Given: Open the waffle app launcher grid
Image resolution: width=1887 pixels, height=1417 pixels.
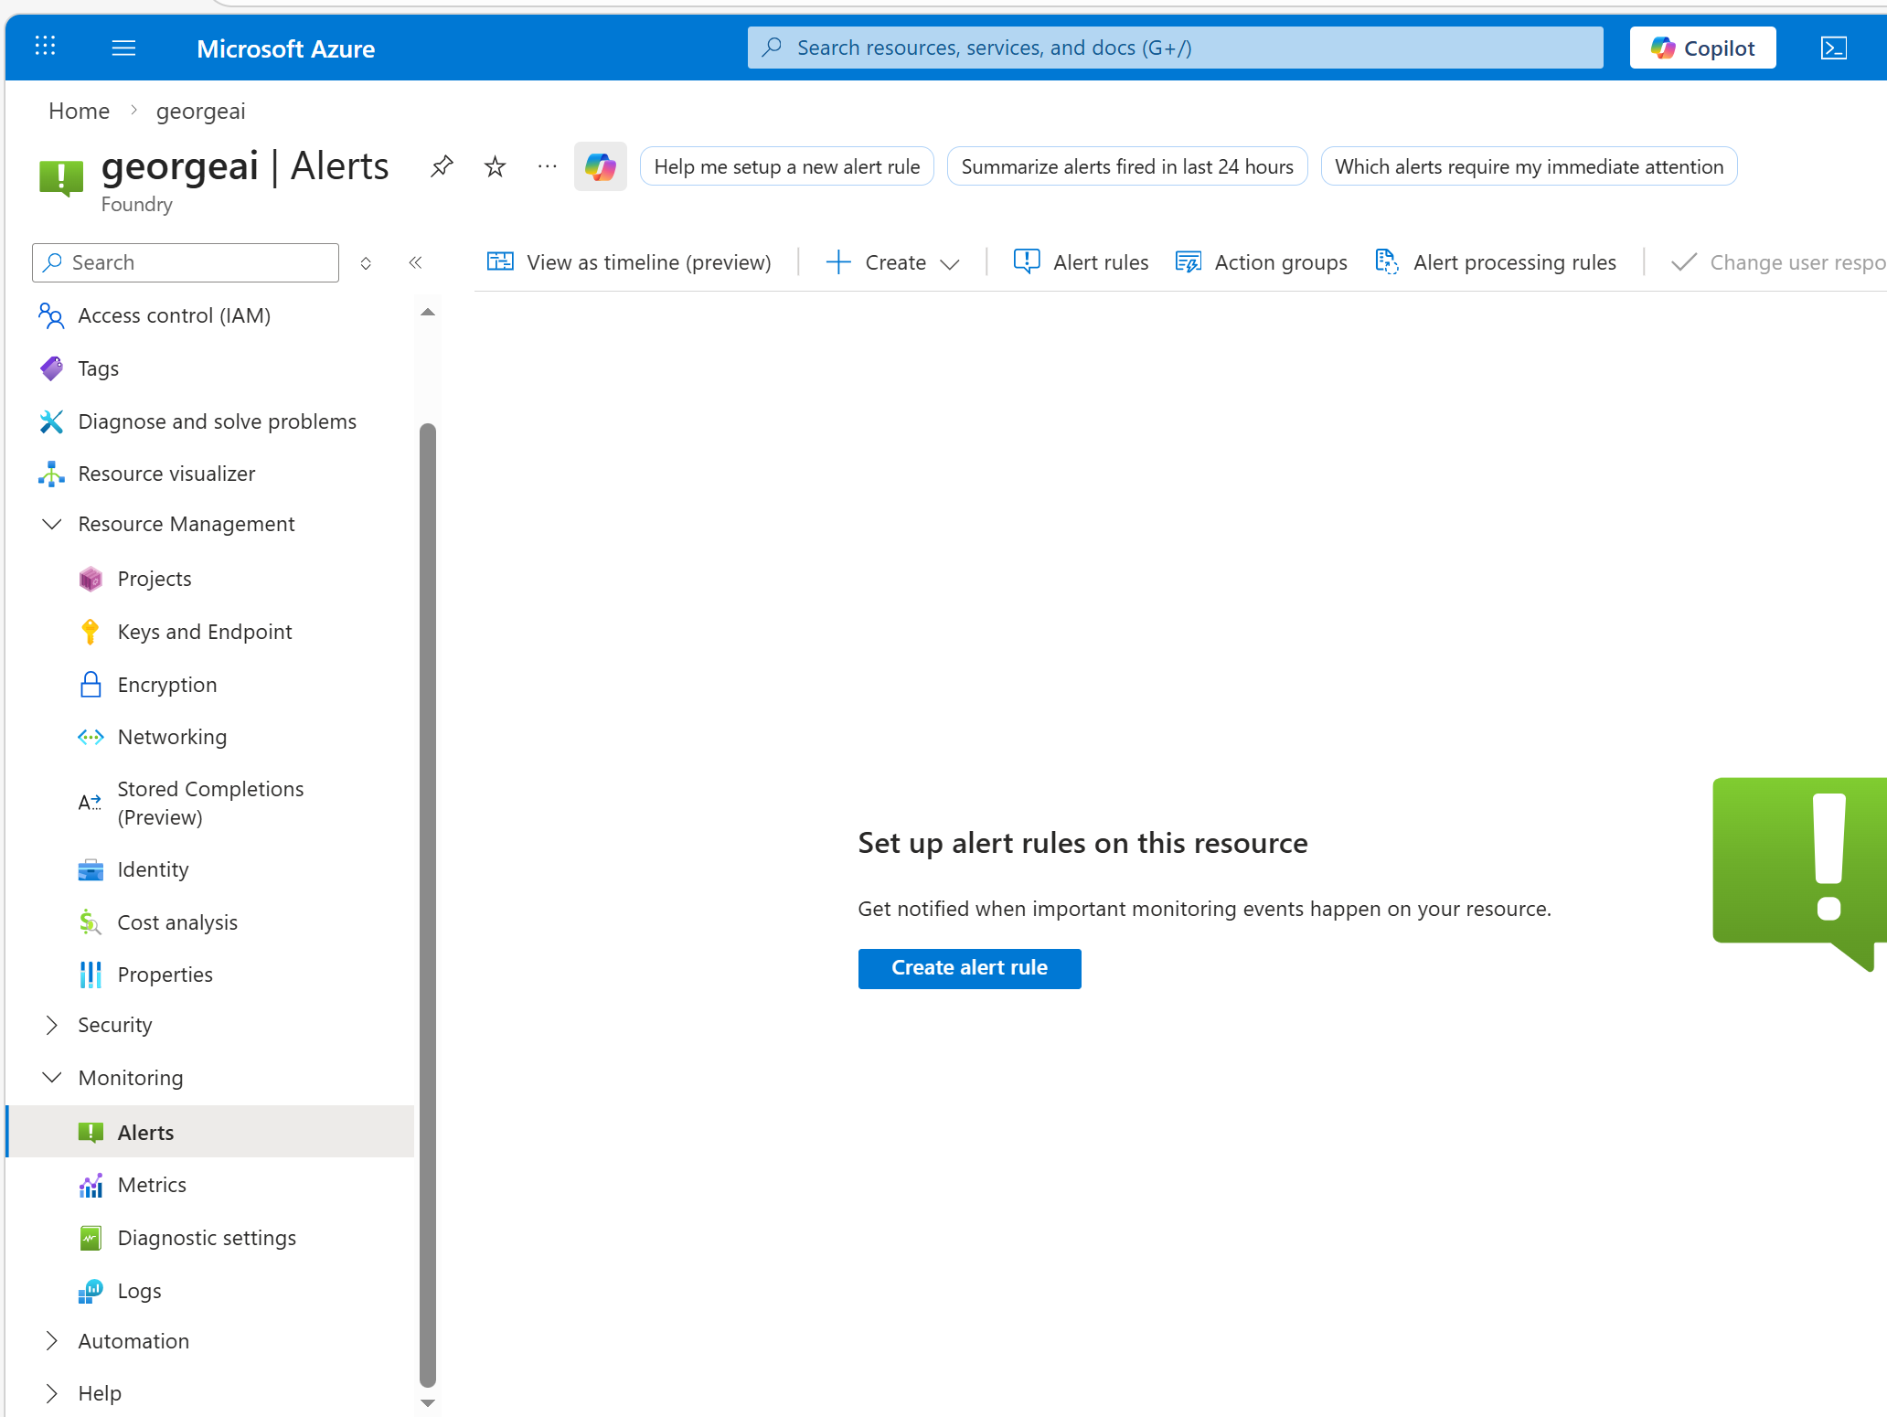Looking at the screenshot, I should (45, 46).
